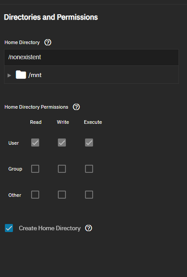Expand the /mnt tree node arrow
The width and height of the screenshot is (187, 277).
tap(9, 75)
